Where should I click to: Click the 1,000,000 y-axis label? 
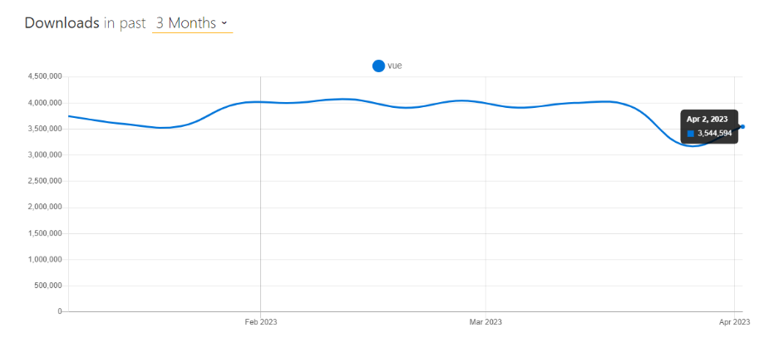tap(46, 260)
